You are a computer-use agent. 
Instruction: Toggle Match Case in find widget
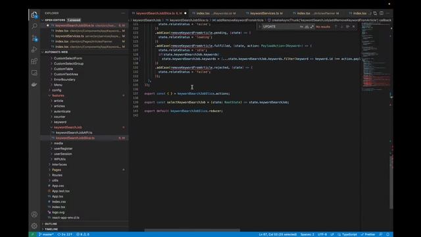(x=301, y=26)
